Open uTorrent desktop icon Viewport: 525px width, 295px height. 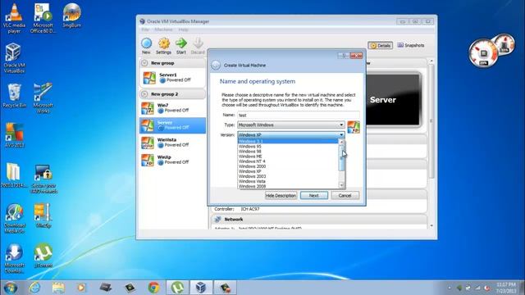[43, 255]
